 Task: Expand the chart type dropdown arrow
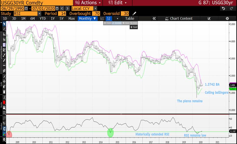click(x=117, y=19)
